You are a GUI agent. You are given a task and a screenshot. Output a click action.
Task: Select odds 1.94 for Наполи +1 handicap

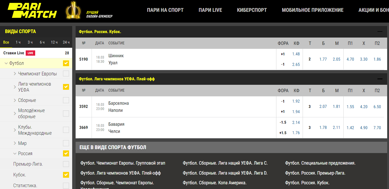coord(296,112)
